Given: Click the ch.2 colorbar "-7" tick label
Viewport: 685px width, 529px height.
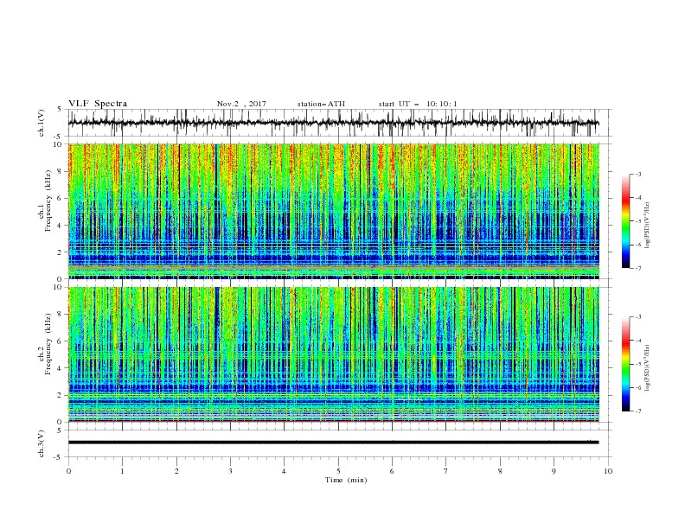Looking at the screenshot, I should [638, 411].
